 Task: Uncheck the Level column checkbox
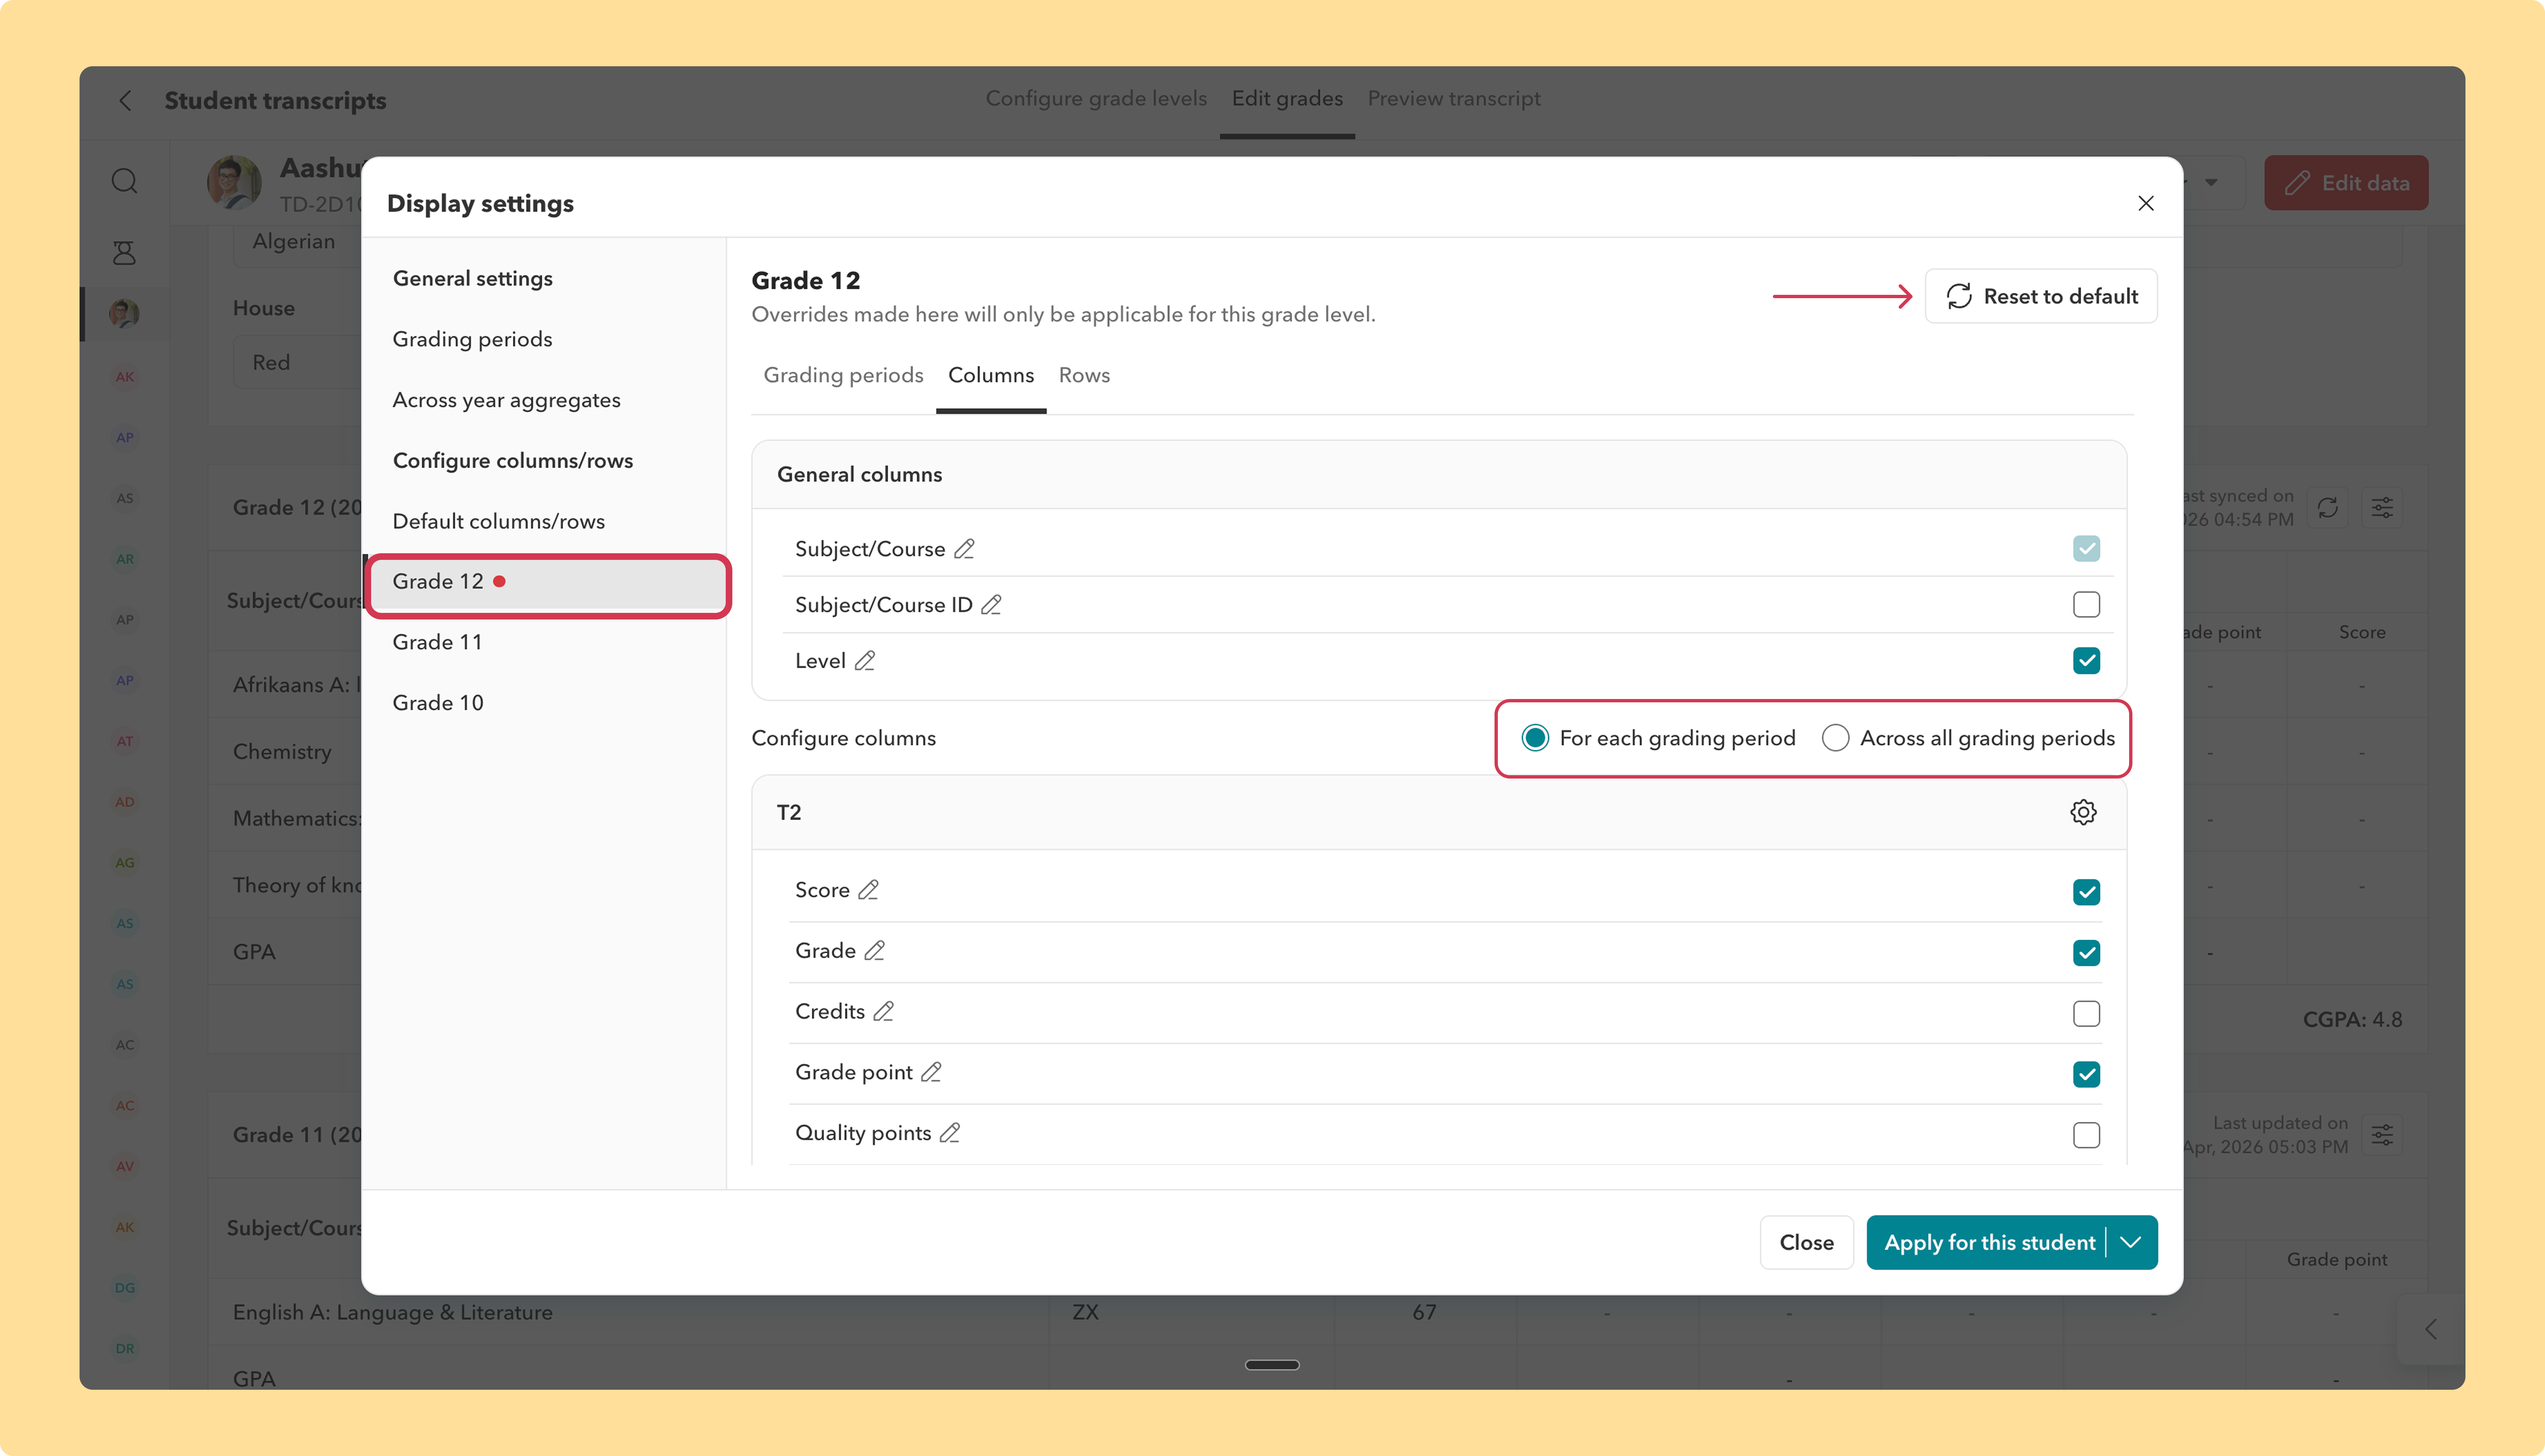(2087, 661)
